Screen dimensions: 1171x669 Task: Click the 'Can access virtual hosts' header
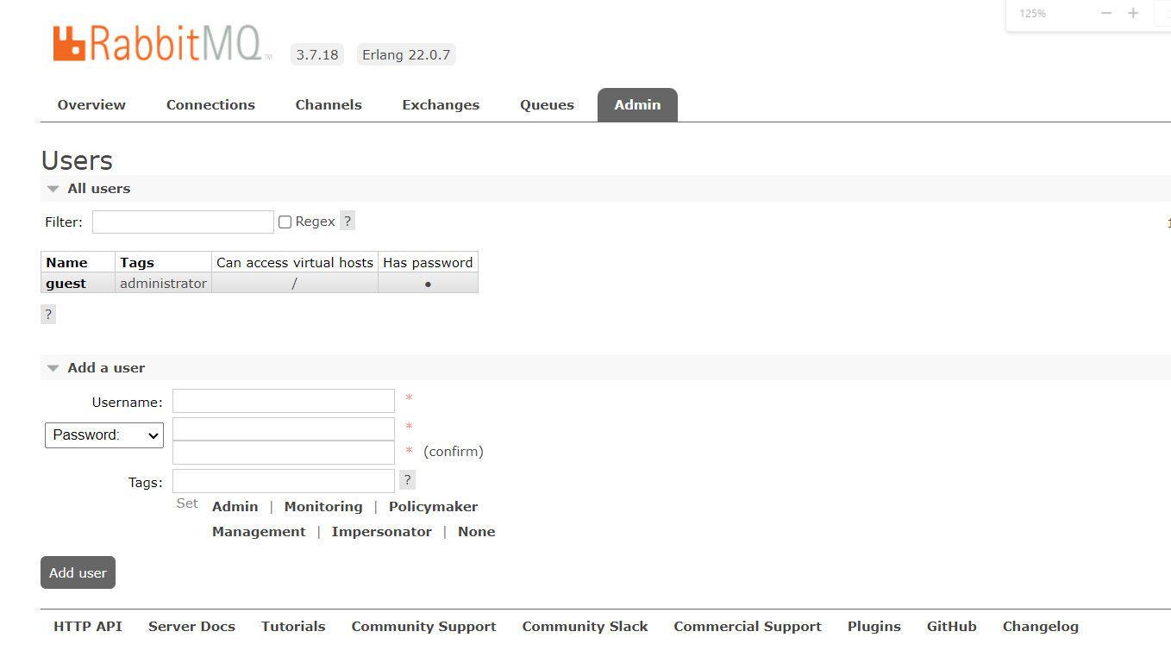295,262
